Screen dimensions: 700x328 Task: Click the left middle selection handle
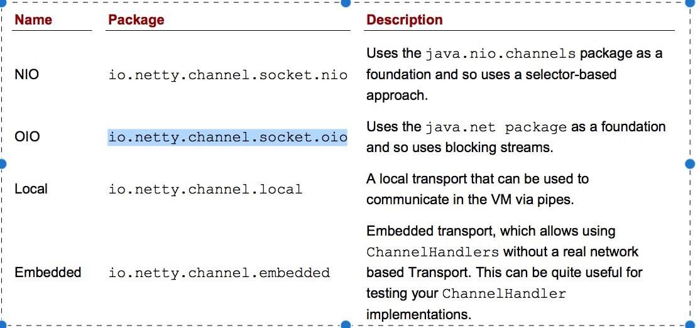[3, 164]
